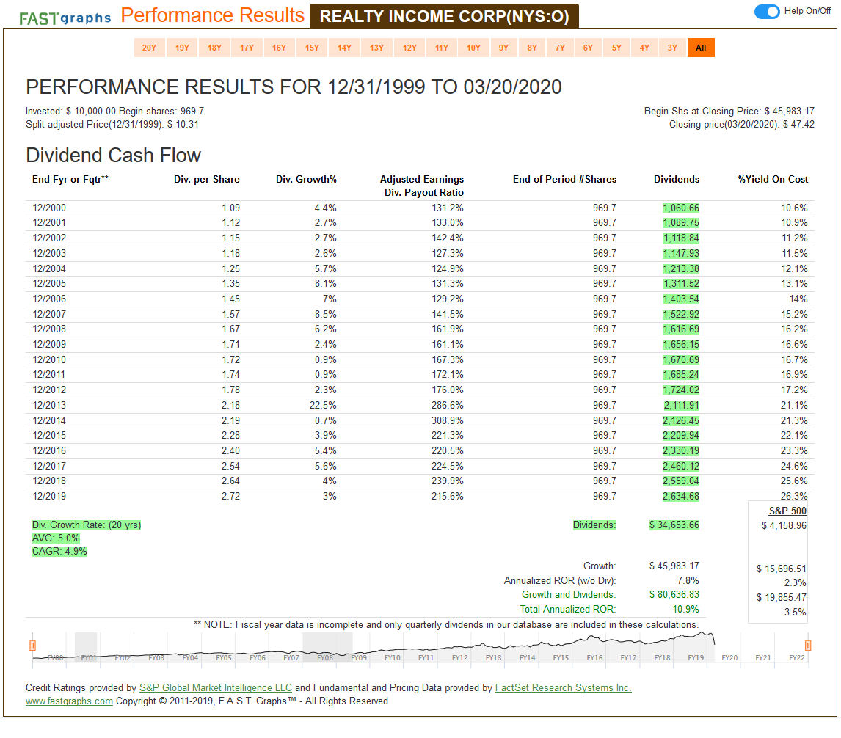841x738 pixels.
Task: Click the 'AVG: 5.0%' label
Action: [56, 538]
